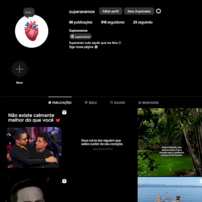Switch to the Salvos tab

point(118,103)
